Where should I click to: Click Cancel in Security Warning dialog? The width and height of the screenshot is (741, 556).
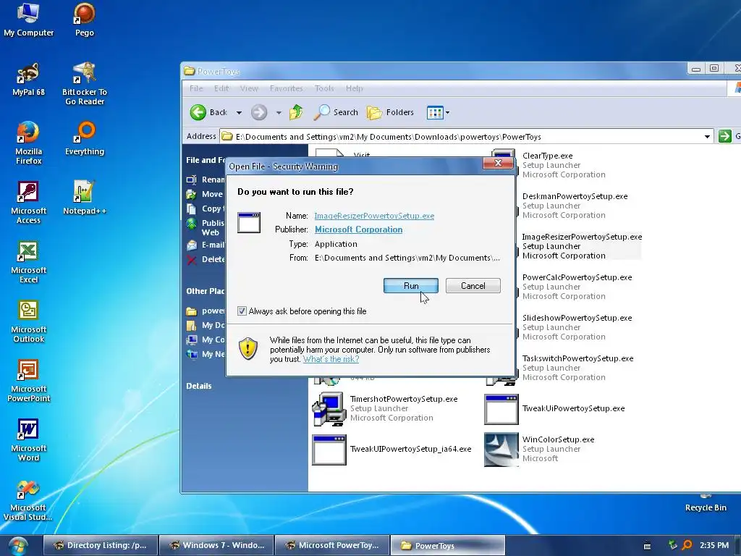click(473, 285)
